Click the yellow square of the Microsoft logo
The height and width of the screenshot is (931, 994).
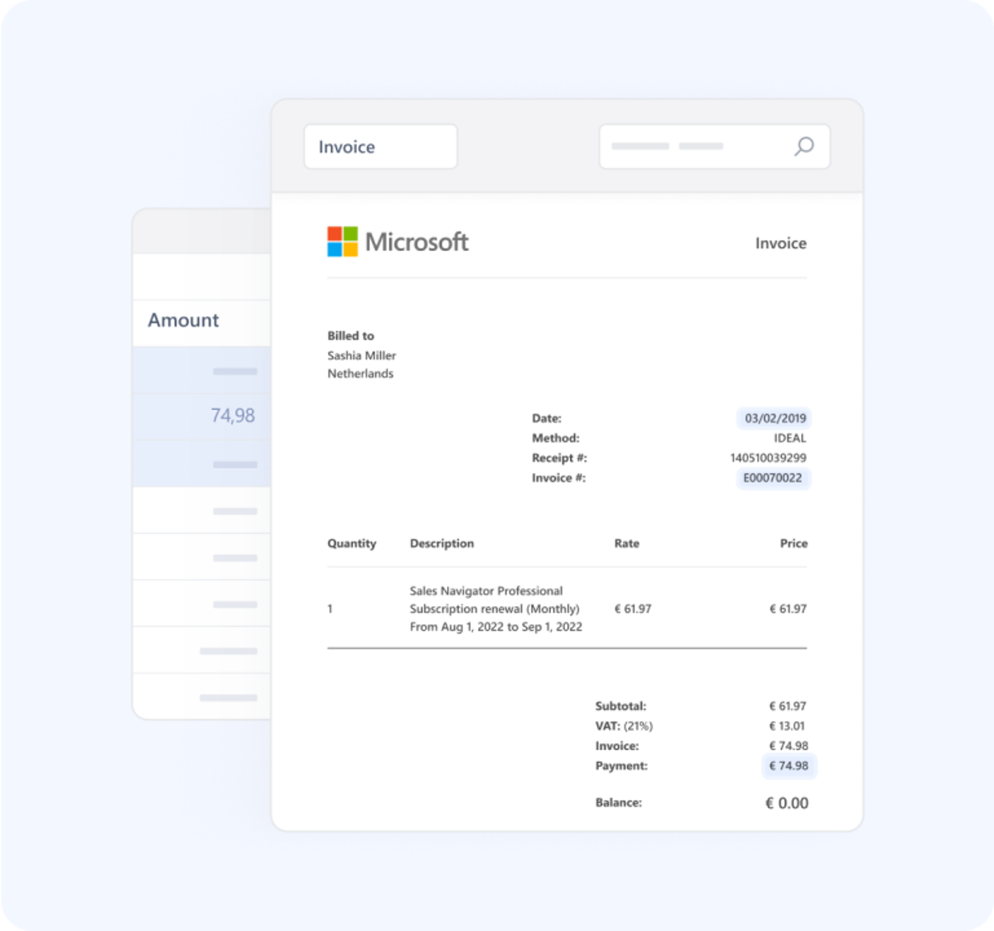(x=352, y=249)
